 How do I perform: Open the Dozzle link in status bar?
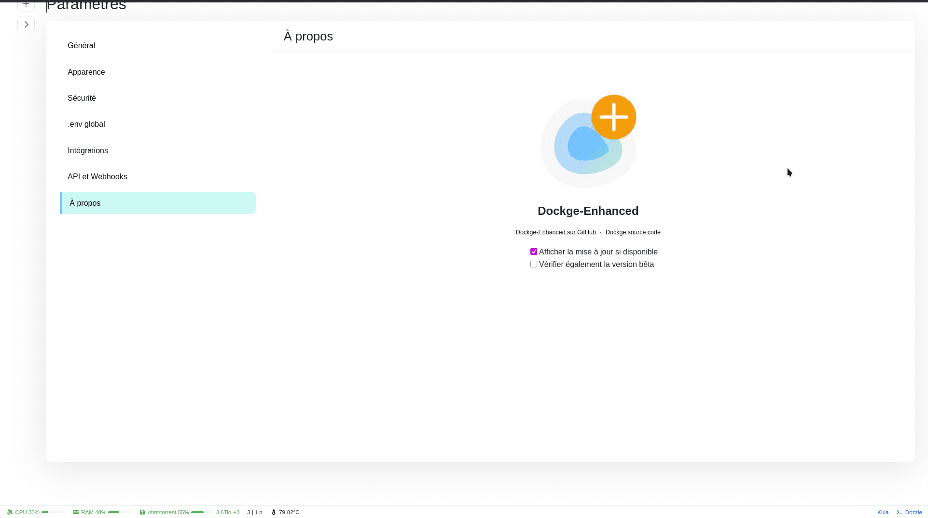(x=914, y=512)
